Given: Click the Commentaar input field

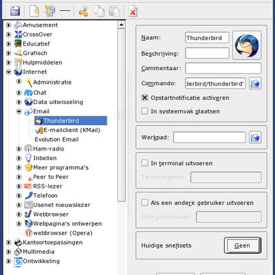Looking at the screenshot, I should (x=223, y=68).
